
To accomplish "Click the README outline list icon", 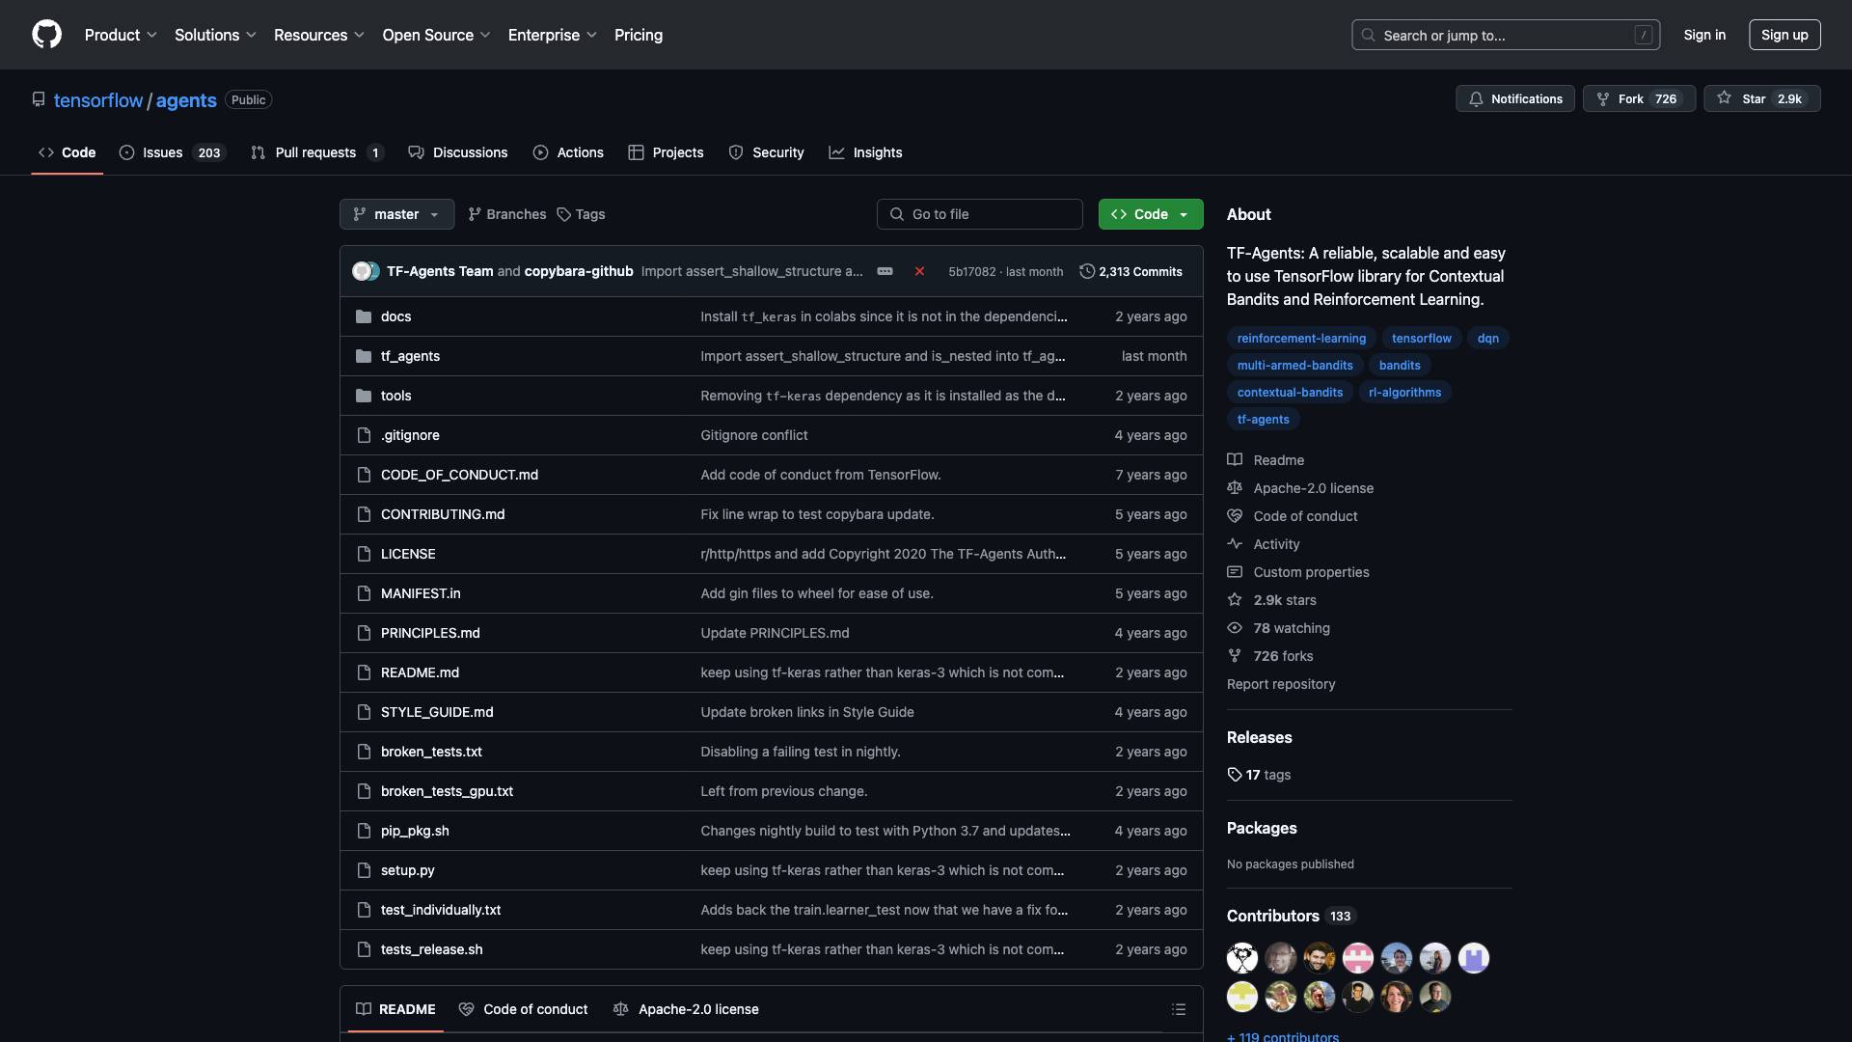I will click(x=1178, y=1009).
